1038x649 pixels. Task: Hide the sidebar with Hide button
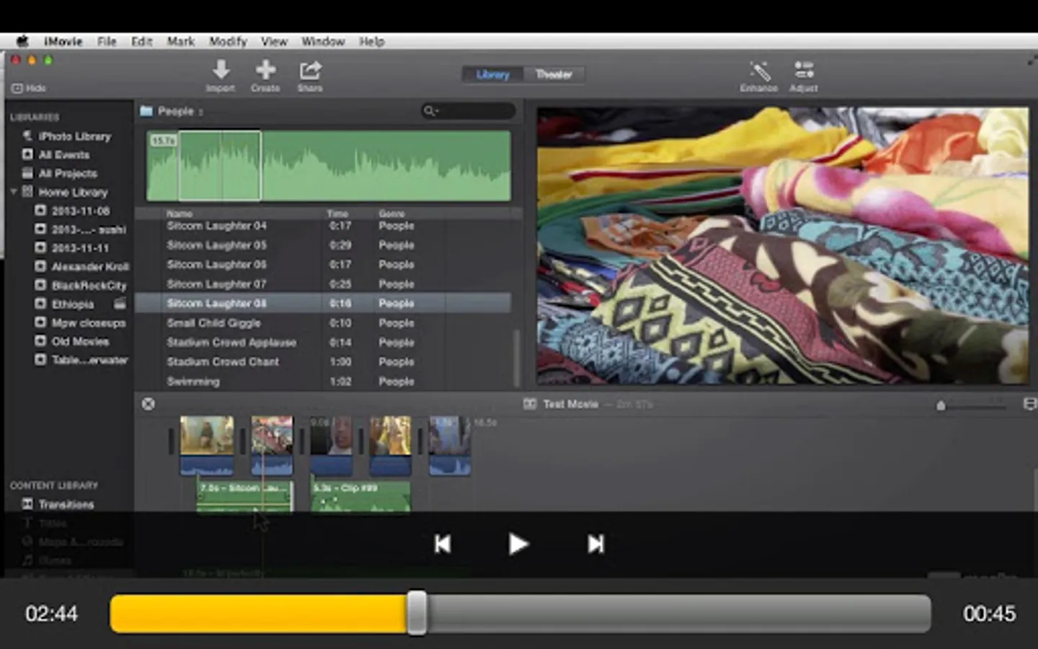pyautogui.click(x=29, y=88)
